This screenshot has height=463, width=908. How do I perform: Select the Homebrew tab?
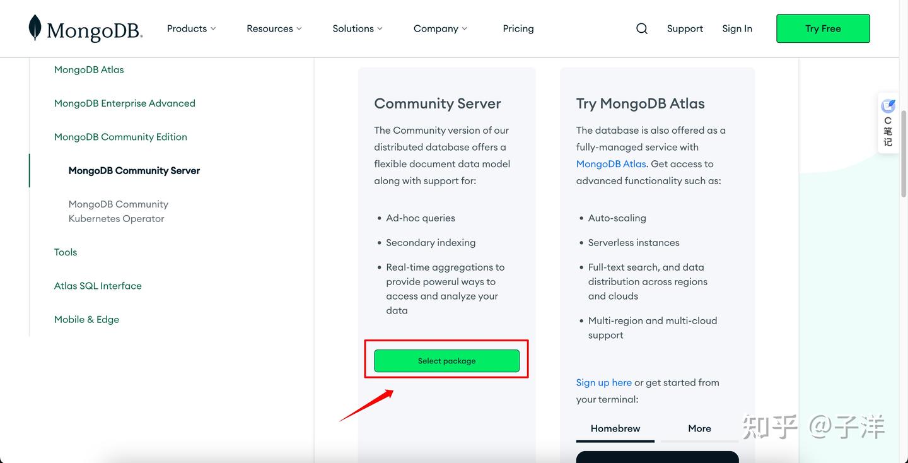[615, 428]
